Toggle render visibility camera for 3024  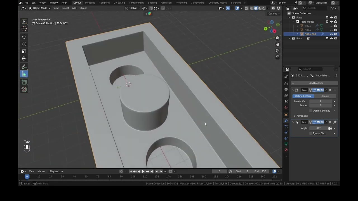pyautogui.click(x=336, y=30)
